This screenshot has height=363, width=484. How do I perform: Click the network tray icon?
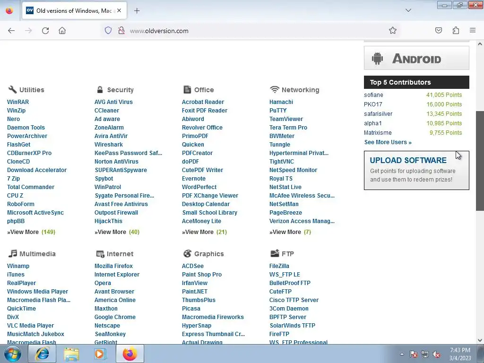click(x=425, y=354)
